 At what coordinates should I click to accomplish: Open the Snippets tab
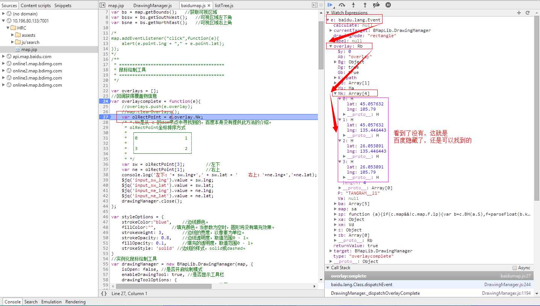(x=63, y=6)
